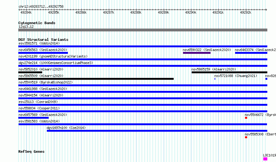Image resolution: width=276 pixels, height=162 pixels.
Task: Click the 49291k ruler position
Action: click(218, 12)
